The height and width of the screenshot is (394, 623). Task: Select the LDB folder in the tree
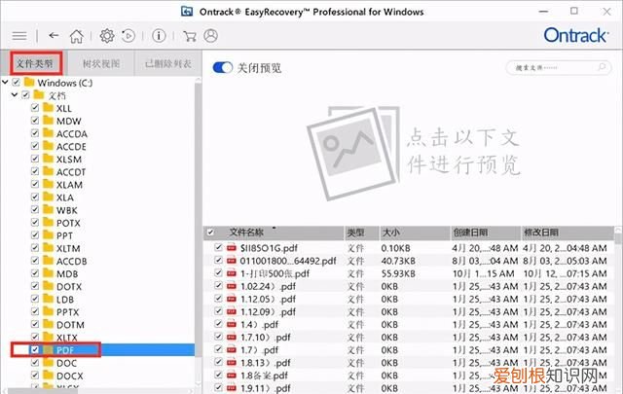[x=65, y=299]
